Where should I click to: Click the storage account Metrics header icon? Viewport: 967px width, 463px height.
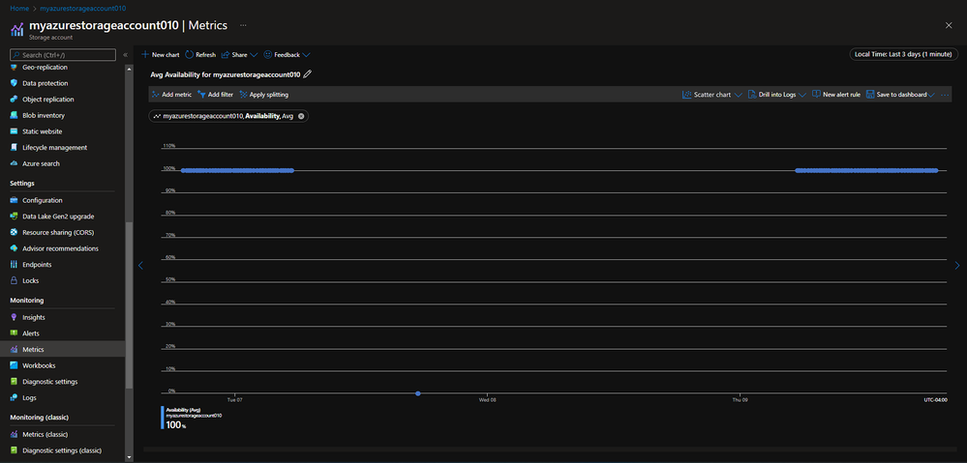tap(16, 30)
